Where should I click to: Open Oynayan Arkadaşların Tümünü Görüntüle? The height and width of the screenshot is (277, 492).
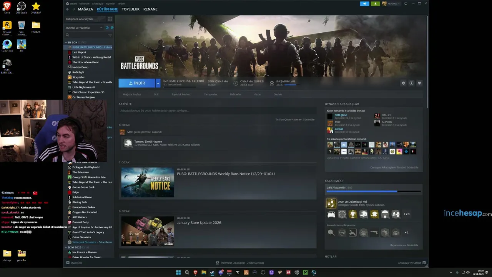(x=394, y=167)
